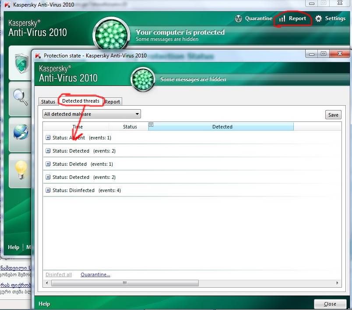Click the horizontal scrollbar thumb
Screen dimensions: 352x310
(x=125, y=283)
